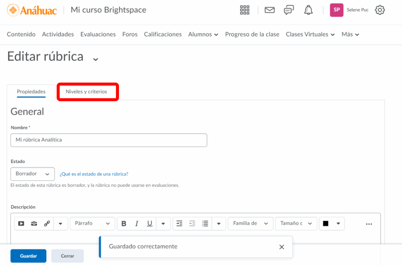Open the Párrafo format dropdown

(92, 223)
